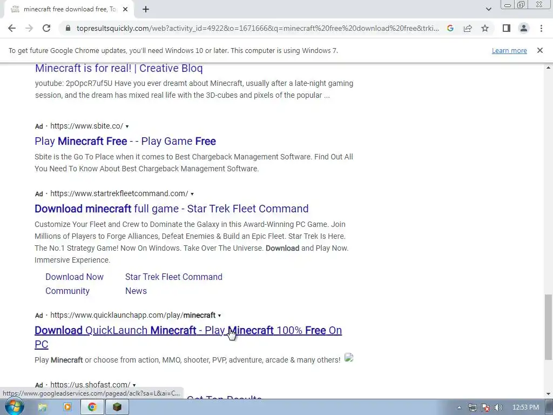Open the media player taskbar icon
Viewport: 553px width, 415px height.
[x=67, y=407]
